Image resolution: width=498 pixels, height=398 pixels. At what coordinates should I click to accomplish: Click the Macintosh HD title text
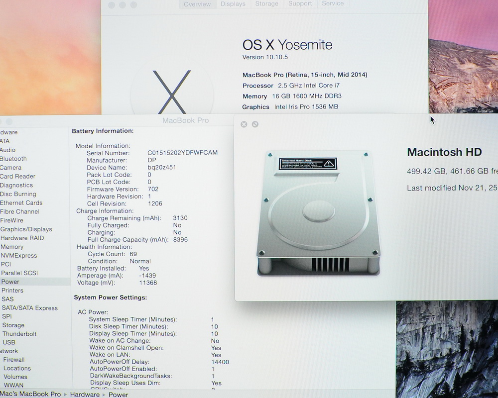pos(444,152)
